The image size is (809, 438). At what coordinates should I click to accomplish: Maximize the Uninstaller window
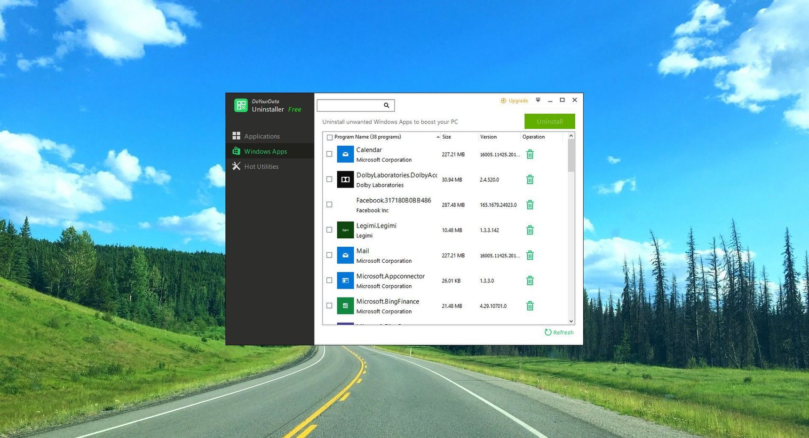(562, 100)
